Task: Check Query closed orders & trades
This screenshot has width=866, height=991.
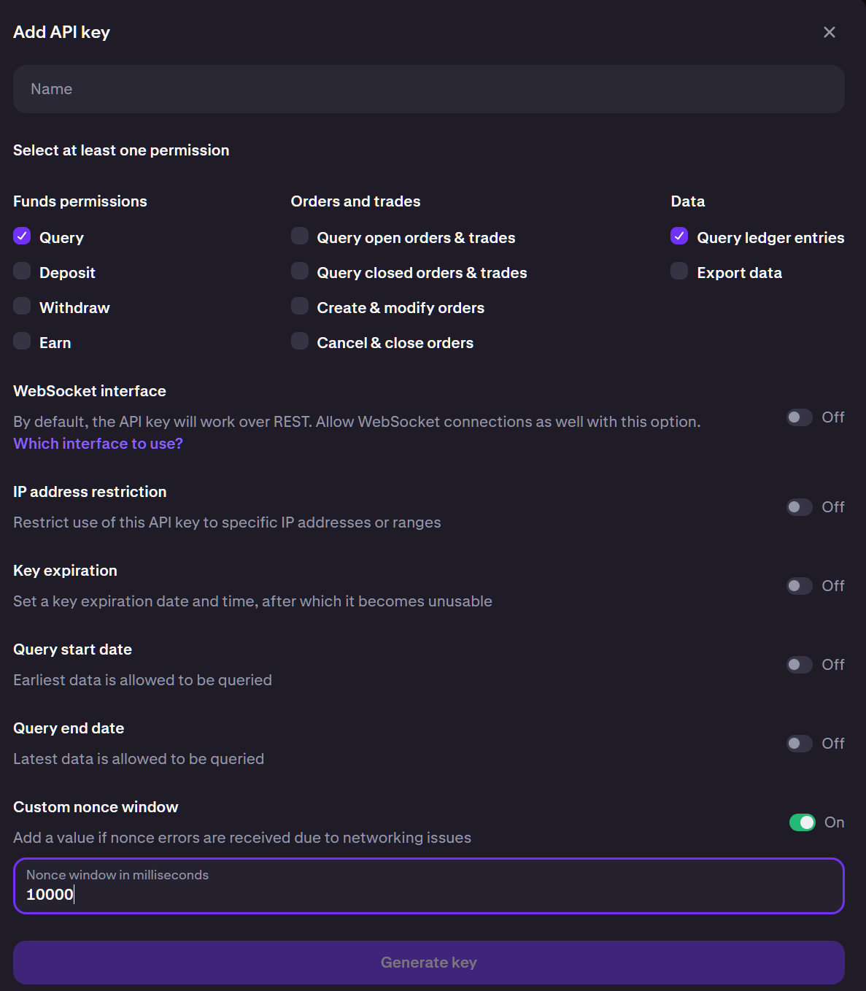Action: [x=300, y=271]
